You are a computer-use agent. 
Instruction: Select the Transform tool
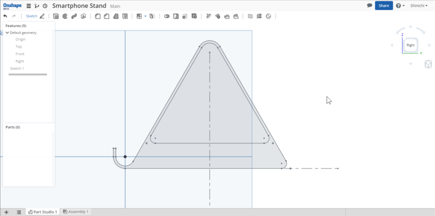pos(185,16)
